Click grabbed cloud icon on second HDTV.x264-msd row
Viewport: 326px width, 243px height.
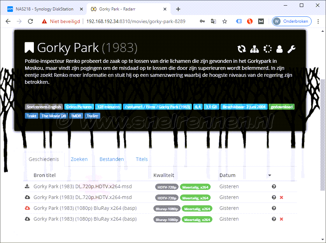(27, 197)
